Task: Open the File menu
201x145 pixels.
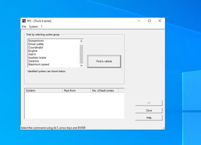Action: click(x=24, y=27)
